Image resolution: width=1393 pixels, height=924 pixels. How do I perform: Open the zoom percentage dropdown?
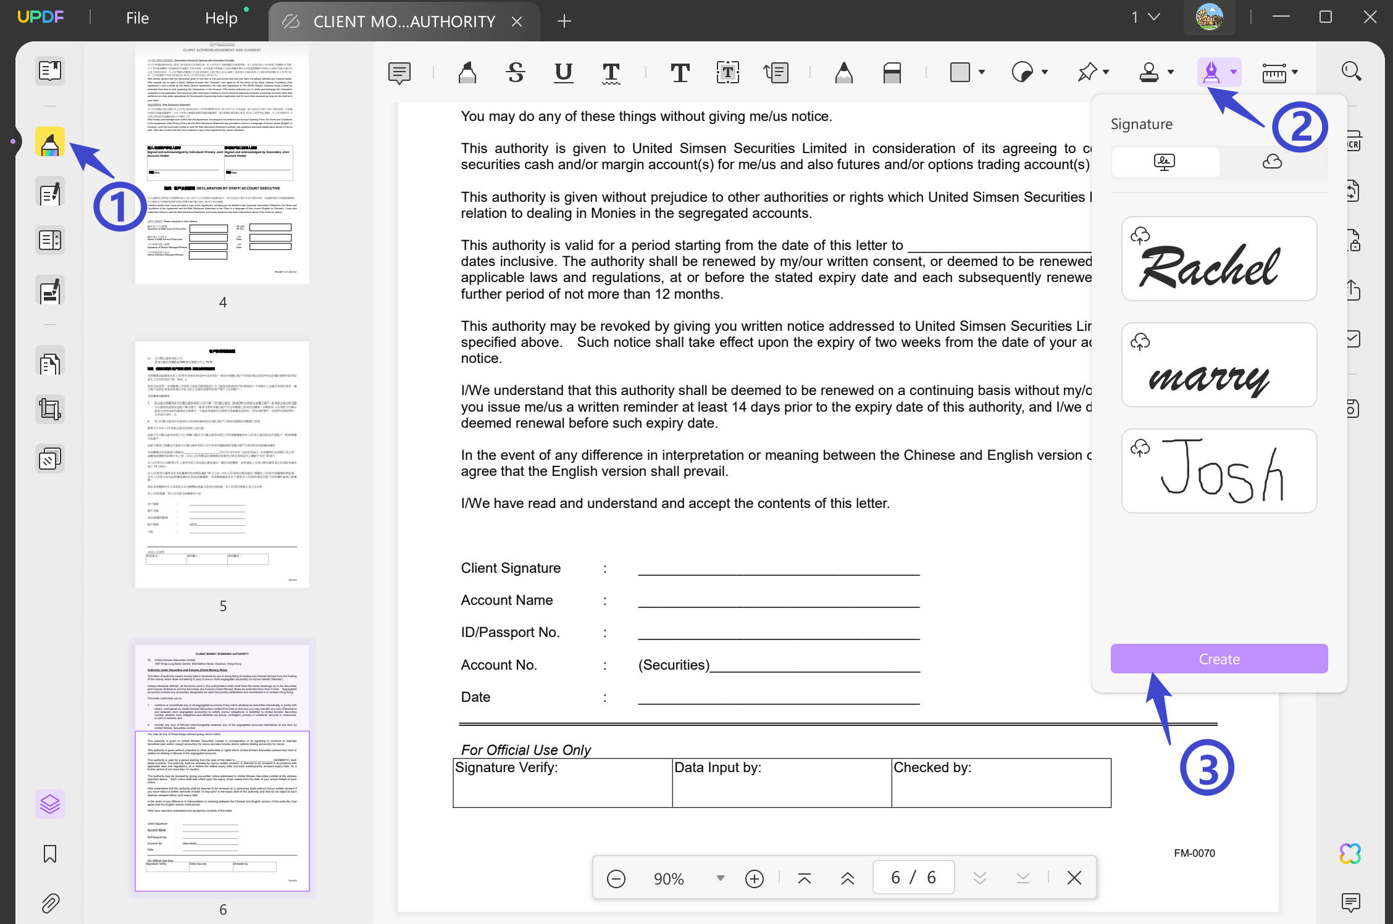click(719, 878)
